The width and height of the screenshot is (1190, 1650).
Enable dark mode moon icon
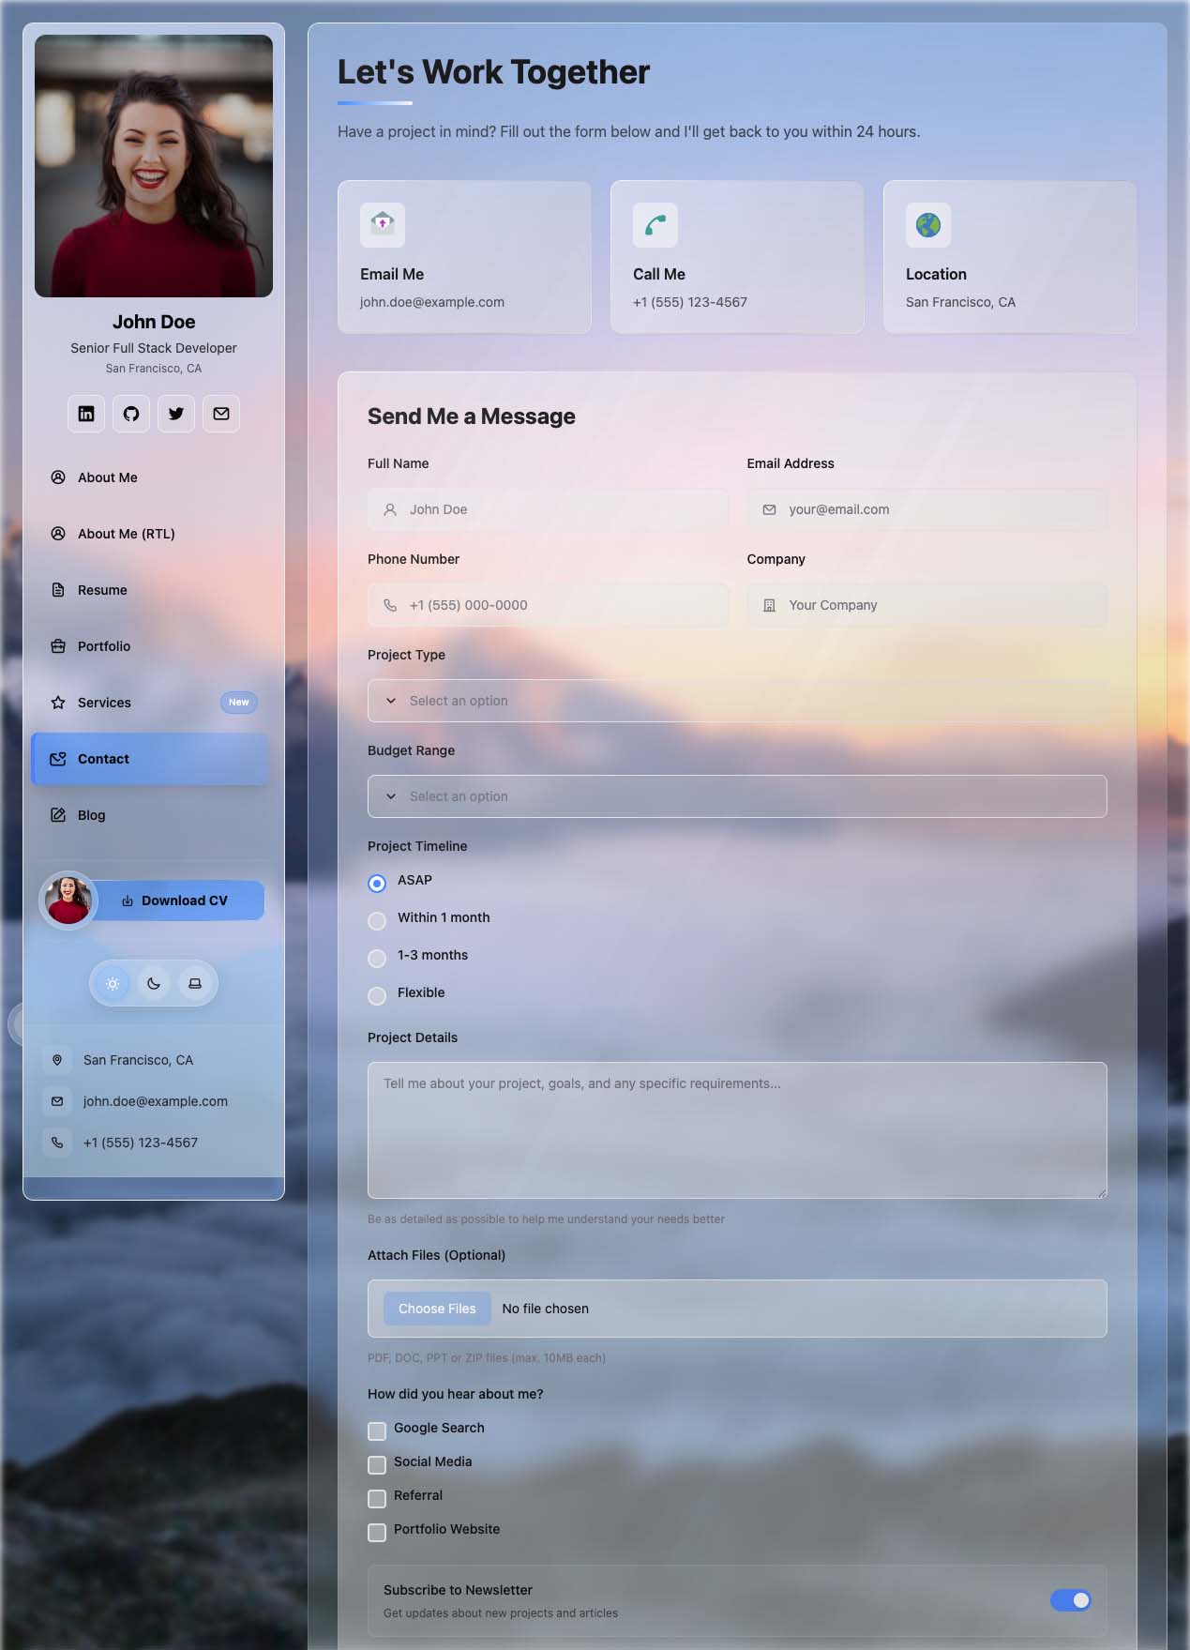pyautogui.click(x=154, y=984)
